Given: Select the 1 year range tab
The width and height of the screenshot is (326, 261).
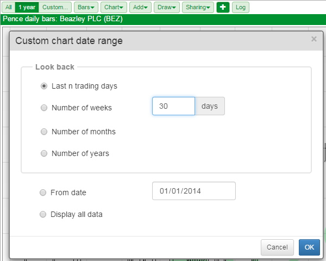Looking at the screenshot, I should pyautogui.click(x=27, y=7).
